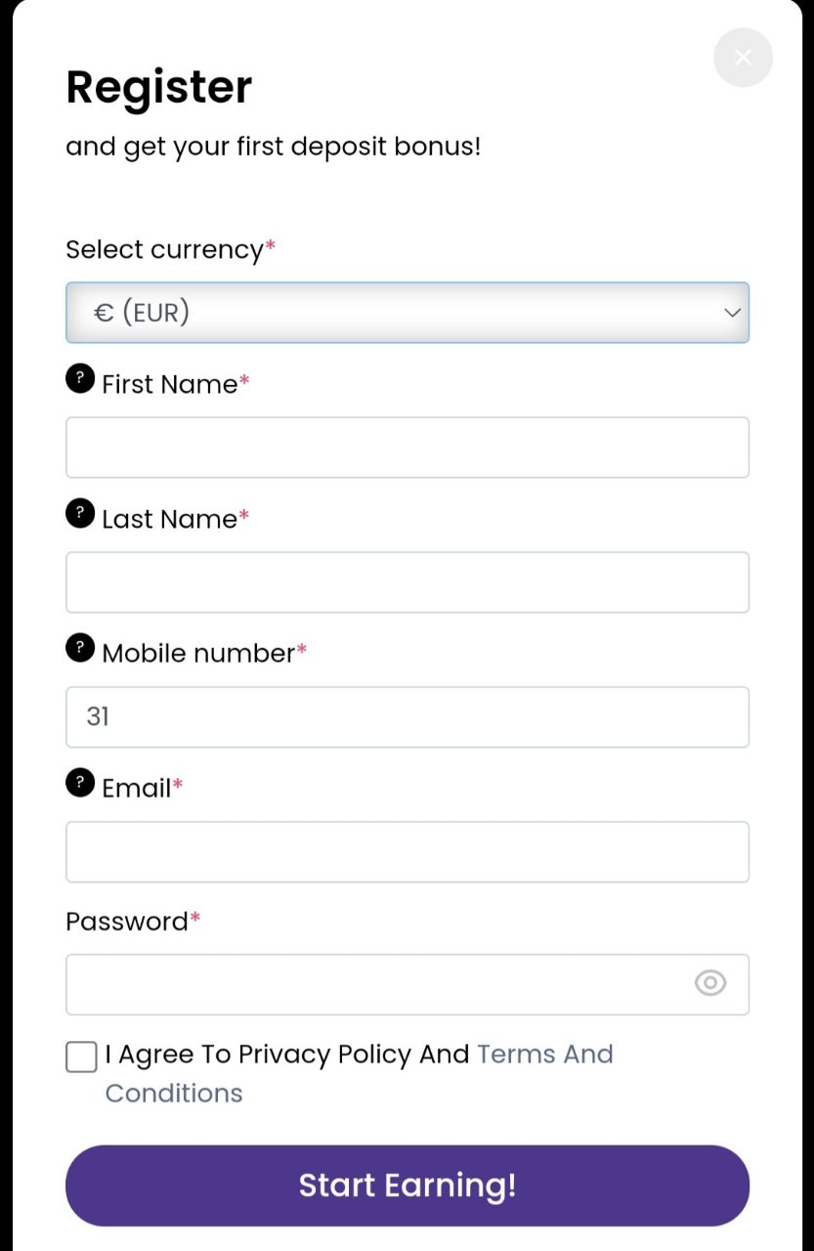Click the chevron arrow in currency field
The height and width of the screenshot is (1251, 814).
732,313
